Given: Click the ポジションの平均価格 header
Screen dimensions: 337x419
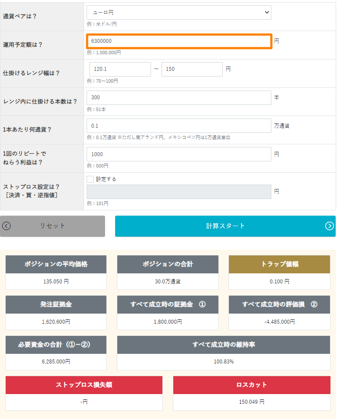Looking at the screenshot, I should [56, 264].
